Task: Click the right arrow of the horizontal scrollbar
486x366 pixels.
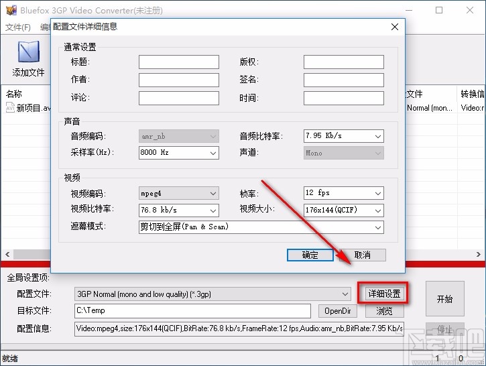Action: click(x=478, y=255)
